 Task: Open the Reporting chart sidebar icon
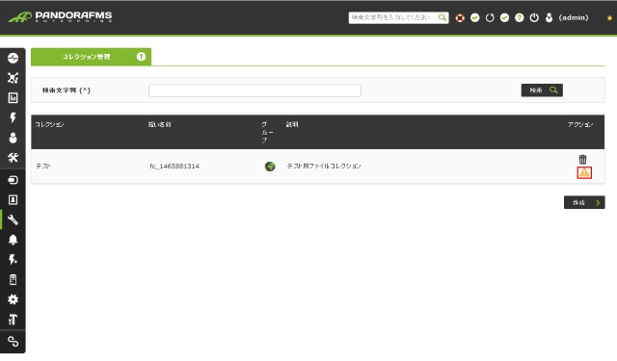13,98
